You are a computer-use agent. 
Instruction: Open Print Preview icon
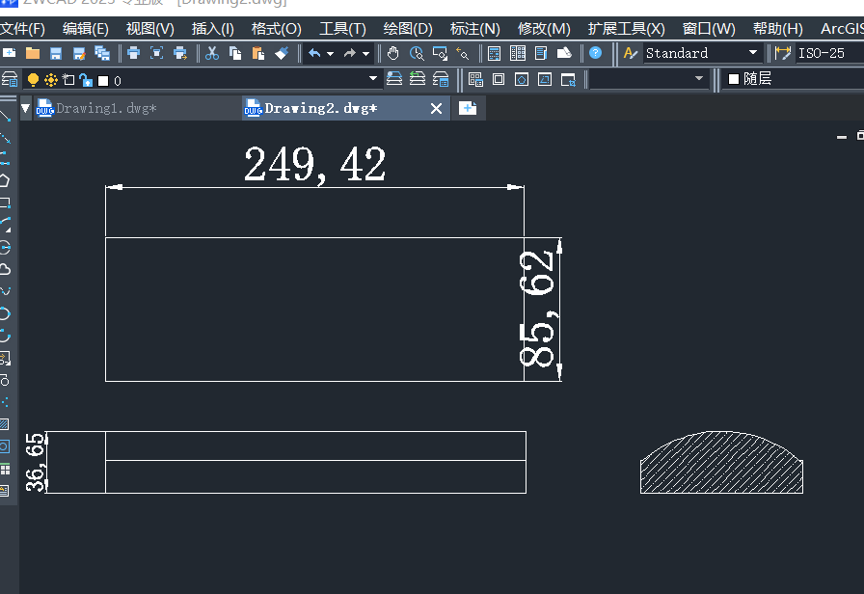156,53
